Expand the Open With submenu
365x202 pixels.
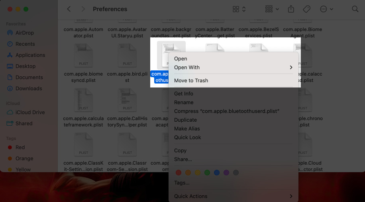pos(233,67)
